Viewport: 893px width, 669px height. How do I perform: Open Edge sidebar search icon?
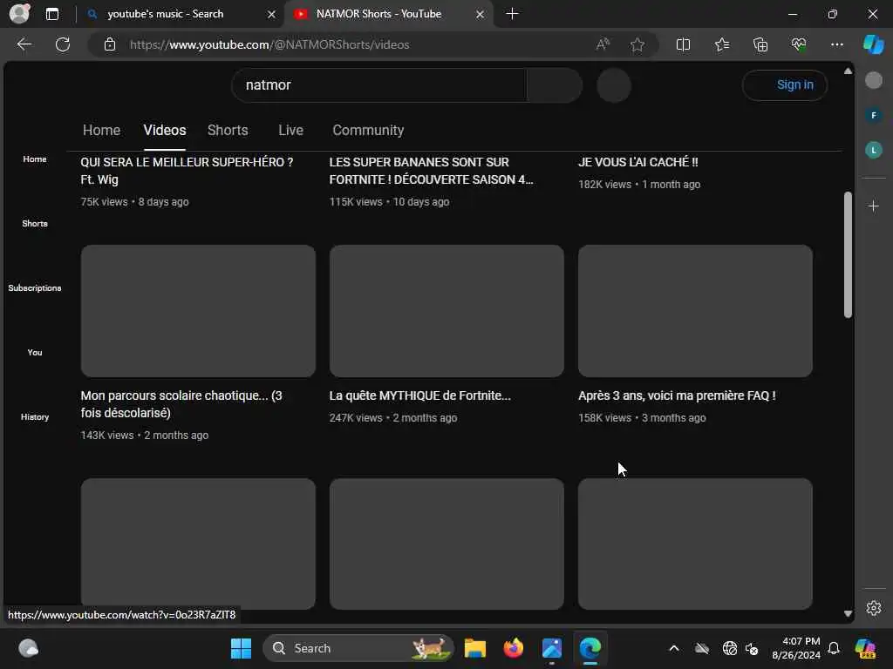pos(874,80)
